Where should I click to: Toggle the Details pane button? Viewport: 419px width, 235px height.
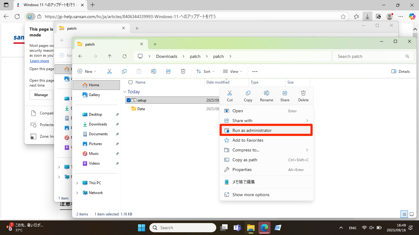[x=401, y=71]
